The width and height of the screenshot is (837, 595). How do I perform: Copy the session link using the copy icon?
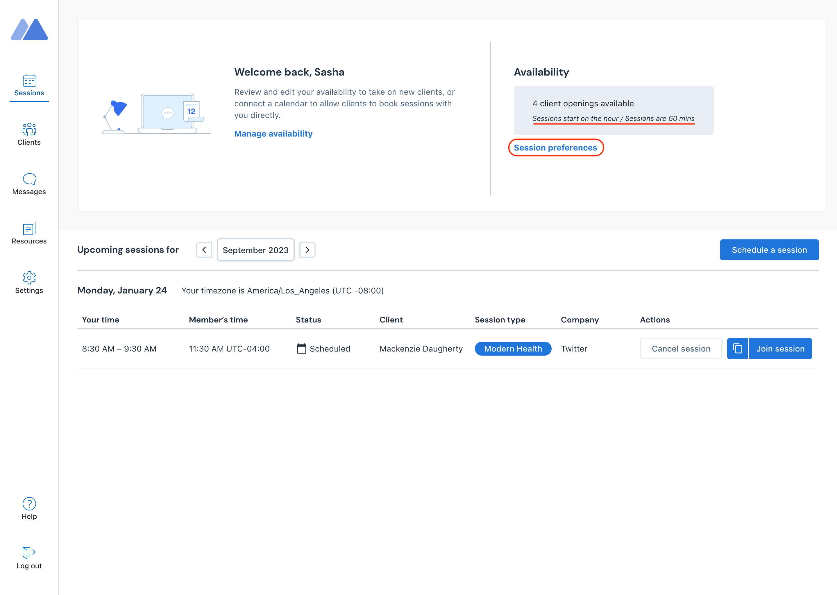pyautogui.click(x=737, y=348)
